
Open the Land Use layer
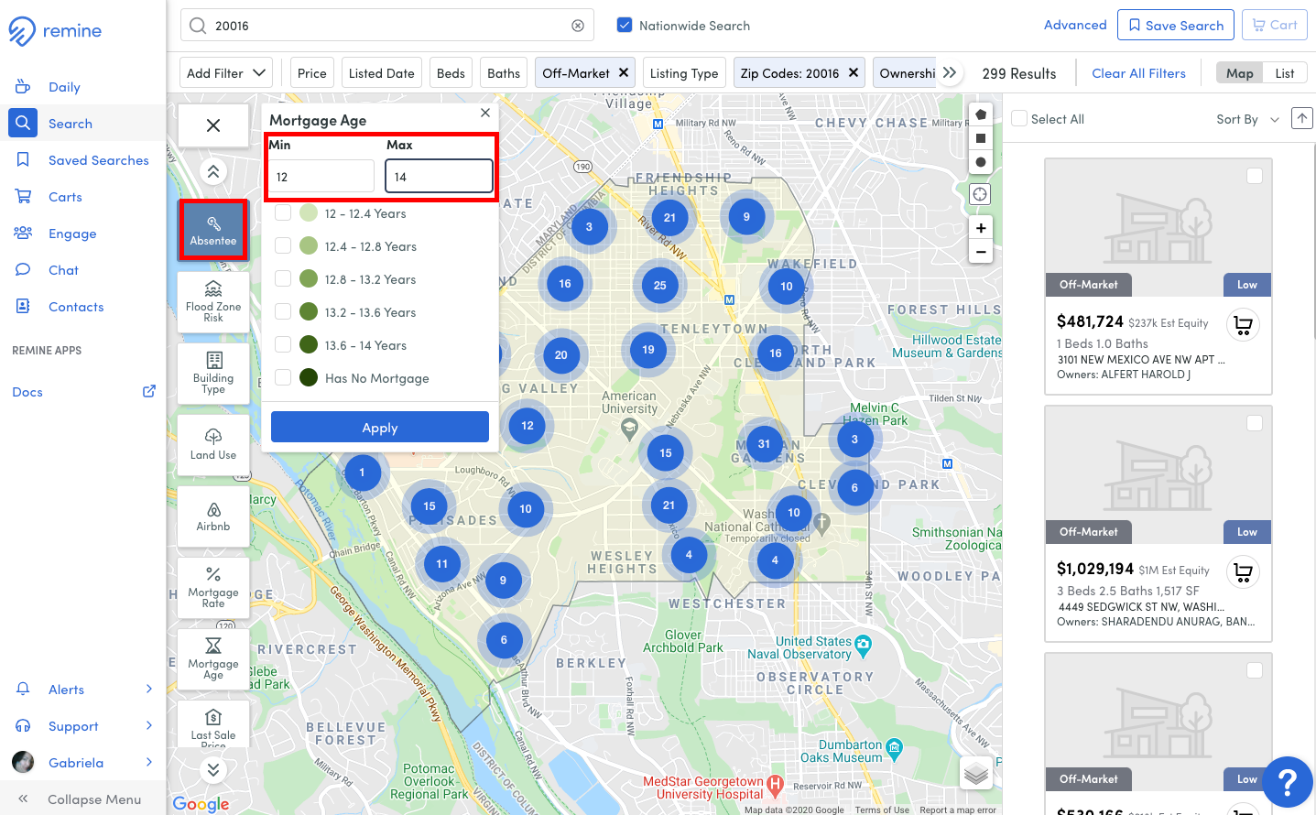click(x=213, y=444)
